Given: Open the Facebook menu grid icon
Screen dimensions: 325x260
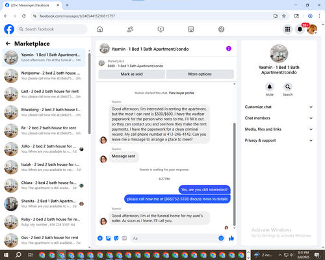Looking at the screenshot, I should coord(287,29).
